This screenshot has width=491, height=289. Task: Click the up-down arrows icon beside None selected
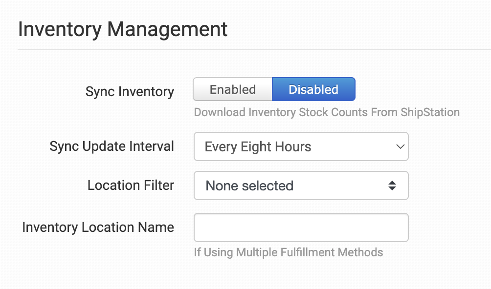[392, 186]
